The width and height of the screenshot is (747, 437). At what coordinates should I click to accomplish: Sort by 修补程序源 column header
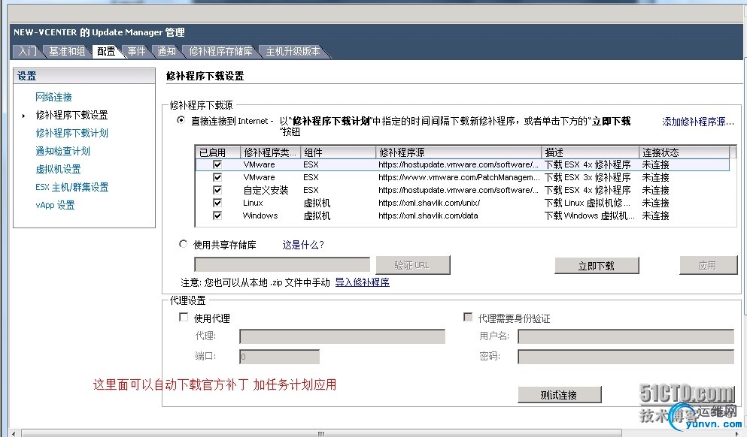pos(458,152)
